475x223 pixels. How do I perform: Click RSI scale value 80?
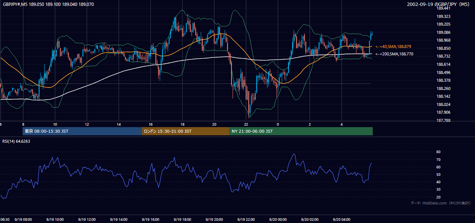[x=438, y=152]
